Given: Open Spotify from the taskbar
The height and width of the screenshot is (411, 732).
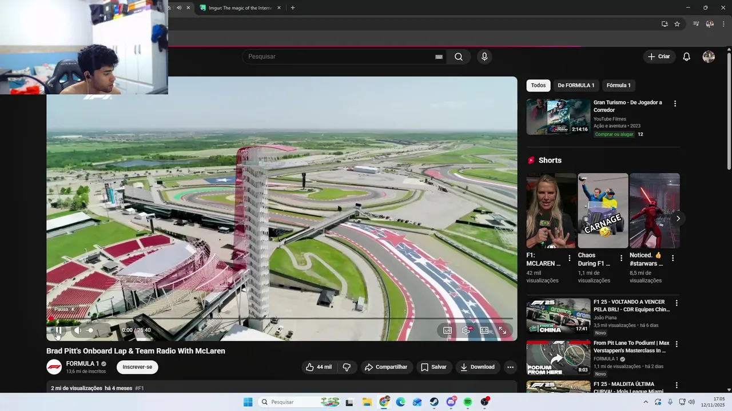Looking at the screenshot, I should point(468,402).
